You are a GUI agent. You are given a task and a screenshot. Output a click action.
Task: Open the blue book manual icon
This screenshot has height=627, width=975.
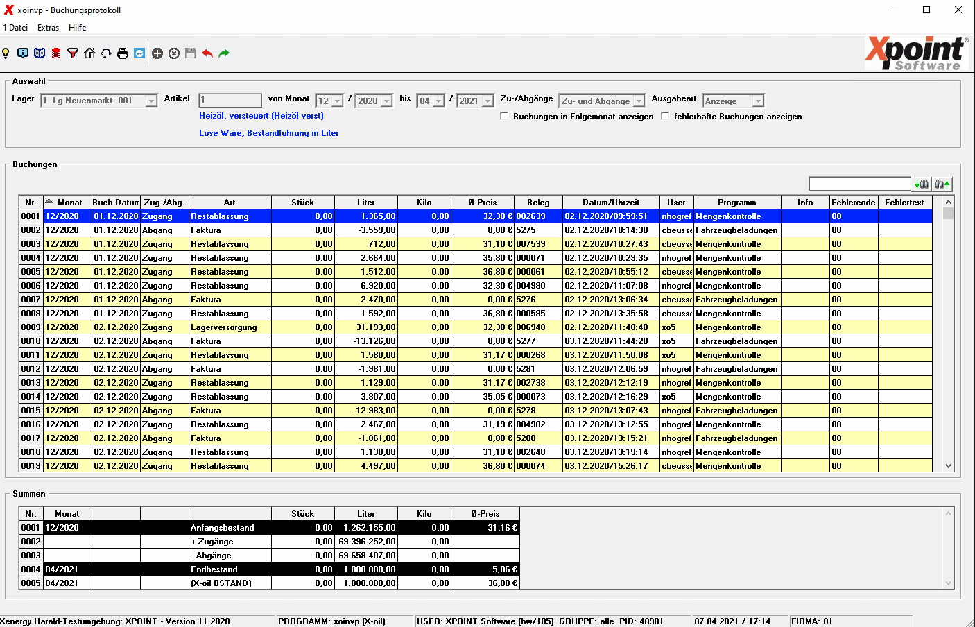tap(40, 53)
